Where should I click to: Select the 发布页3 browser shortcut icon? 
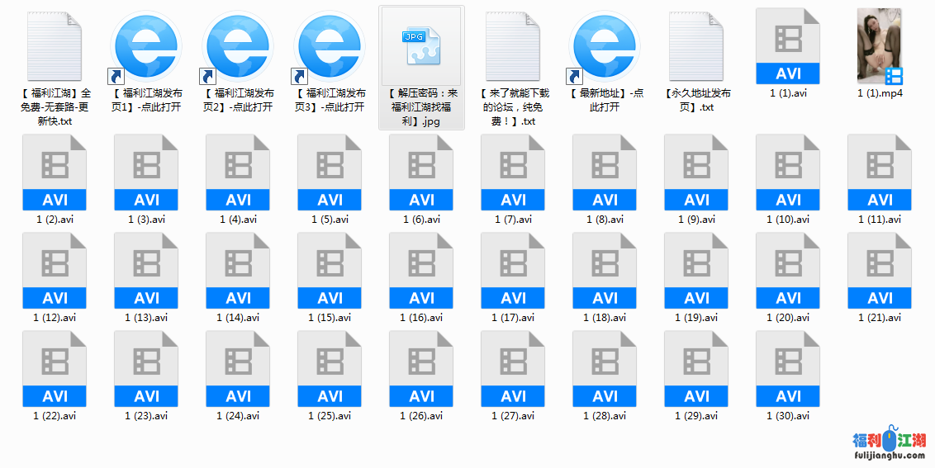[330, 47]
